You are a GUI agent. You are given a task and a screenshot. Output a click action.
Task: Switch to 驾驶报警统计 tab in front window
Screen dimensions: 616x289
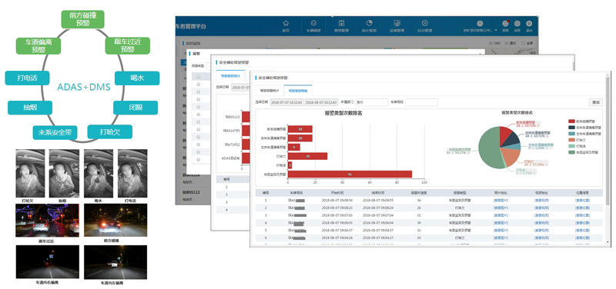(x=269, y=91)
